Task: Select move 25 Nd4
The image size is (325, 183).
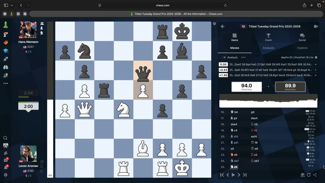Action: point(234,167)
